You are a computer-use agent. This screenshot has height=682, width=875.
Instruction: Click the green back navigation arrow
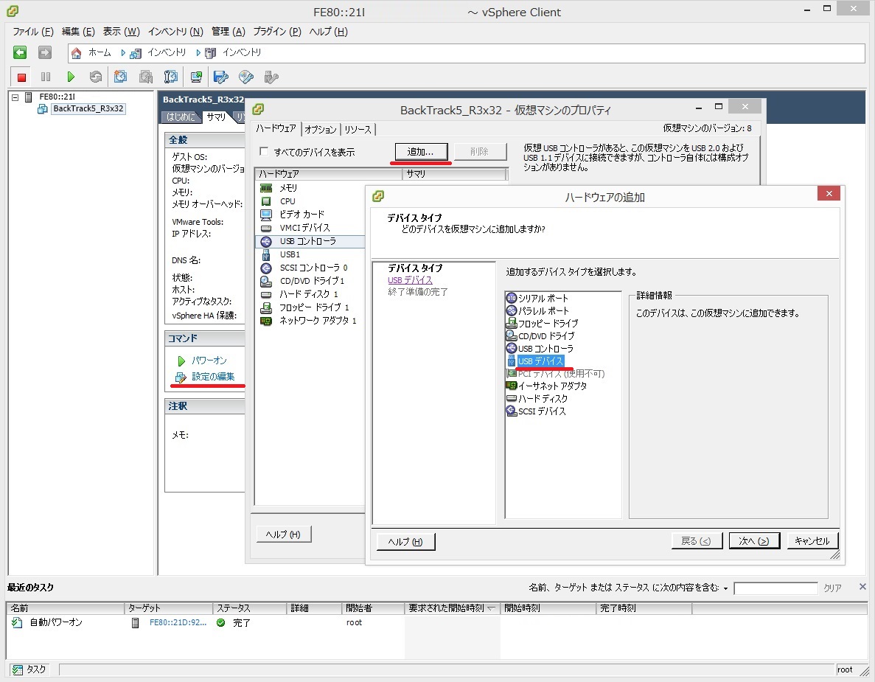click(20, 52)
